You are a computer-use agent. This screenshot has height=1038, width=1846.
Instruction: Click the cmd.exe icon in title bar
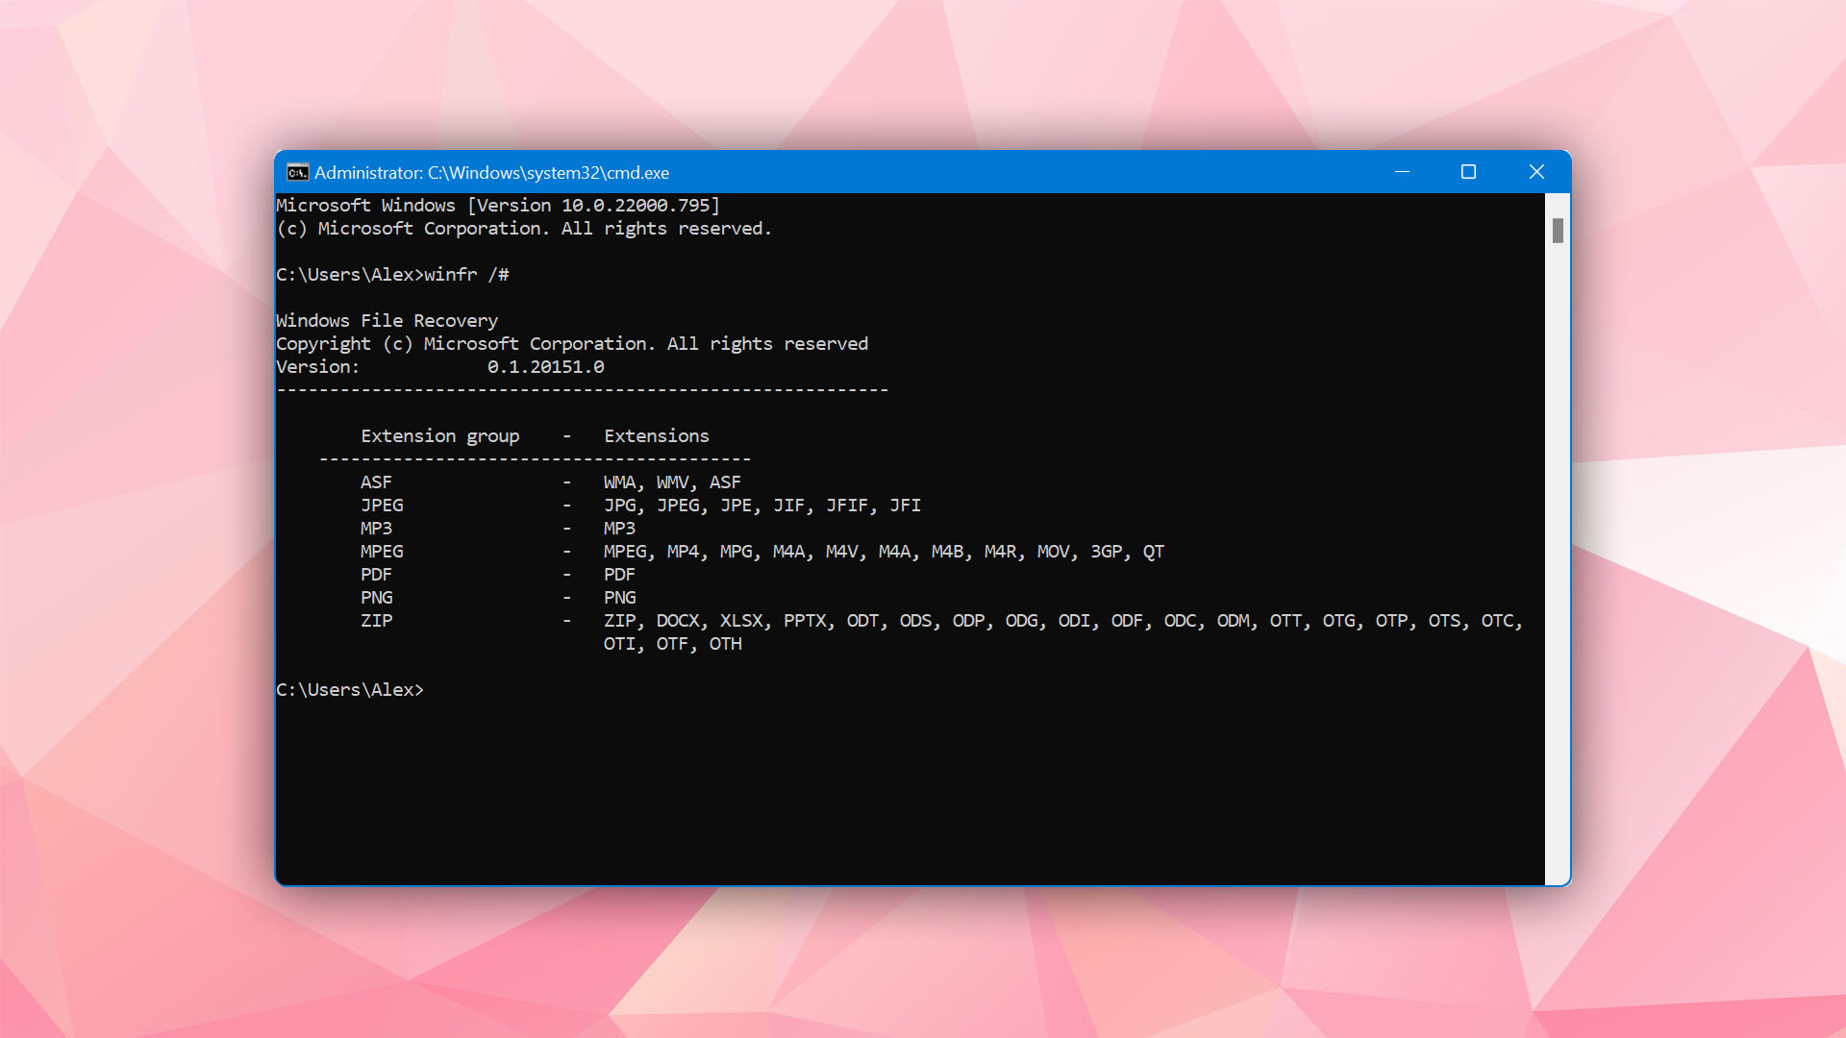(x=297, y=172)
